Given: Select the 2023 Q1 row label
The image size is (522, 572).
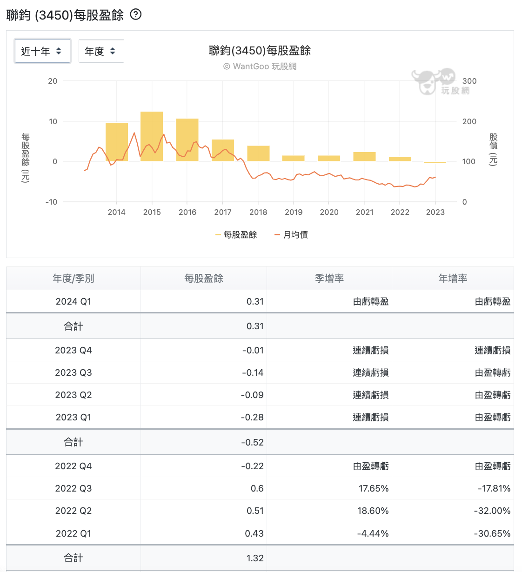Looking at the screenshot, I should 74,417.
